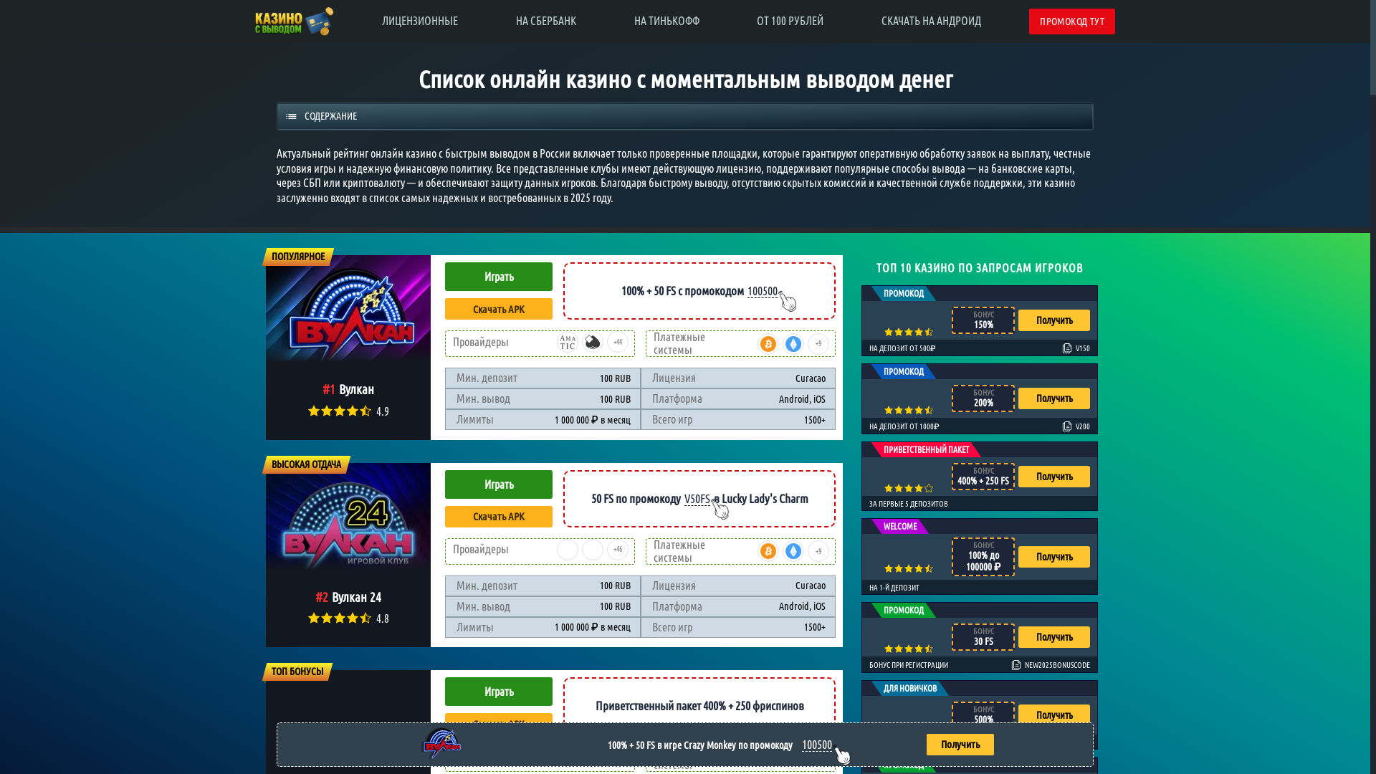Show +9 more payment systems for Вулкан
Screen dimensions: 1376x774
click(x=818, y=344)
